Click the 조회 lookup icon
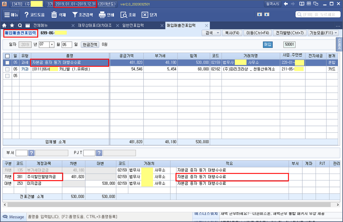The width and height of the screenshot is (343, 222). coord(128,15)
